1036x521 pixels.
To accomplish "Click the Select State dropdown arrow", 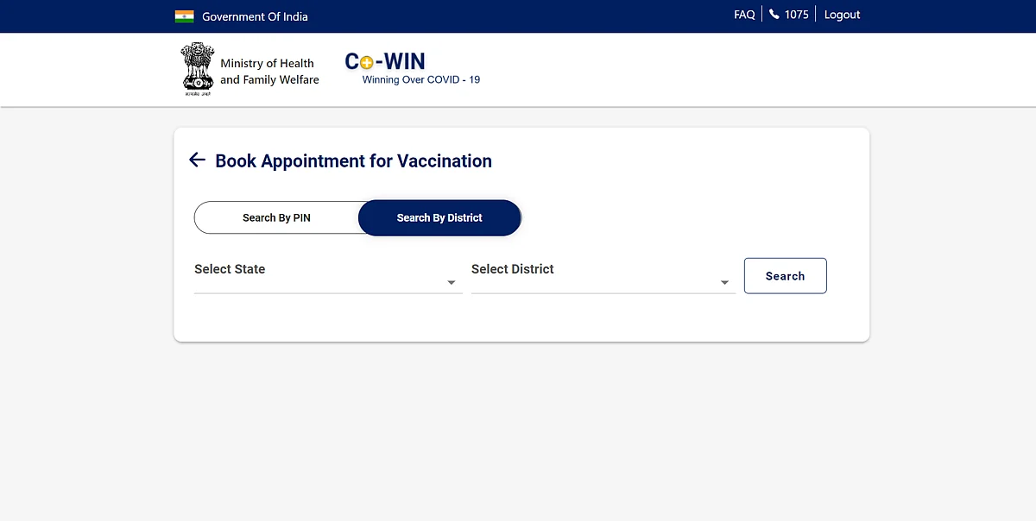I will pyautogui.click(x=452, y=283).
